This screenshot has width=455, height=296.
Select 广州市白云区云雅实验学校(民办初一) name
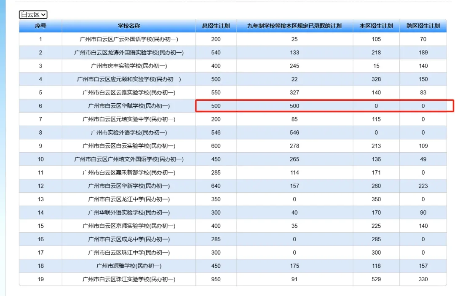[129, 93]
